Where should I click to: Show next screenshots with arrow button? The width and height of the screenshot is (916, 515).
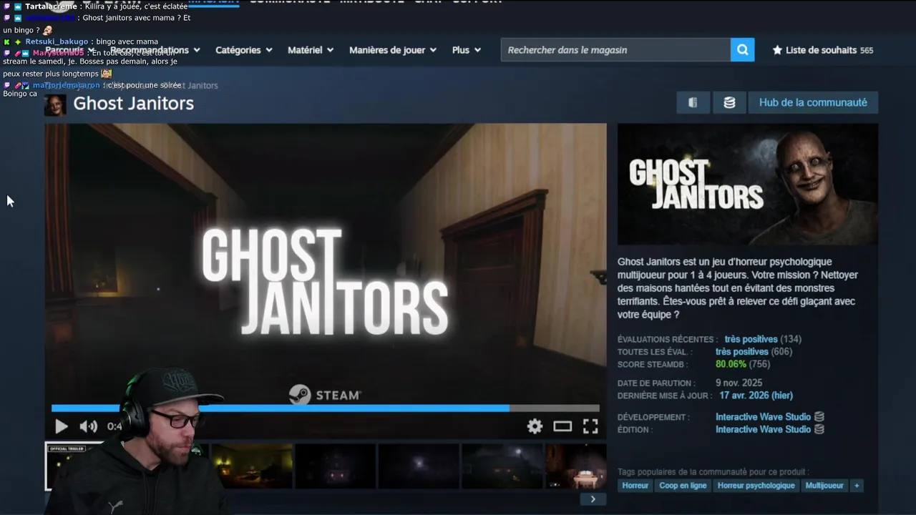[593, 499]
